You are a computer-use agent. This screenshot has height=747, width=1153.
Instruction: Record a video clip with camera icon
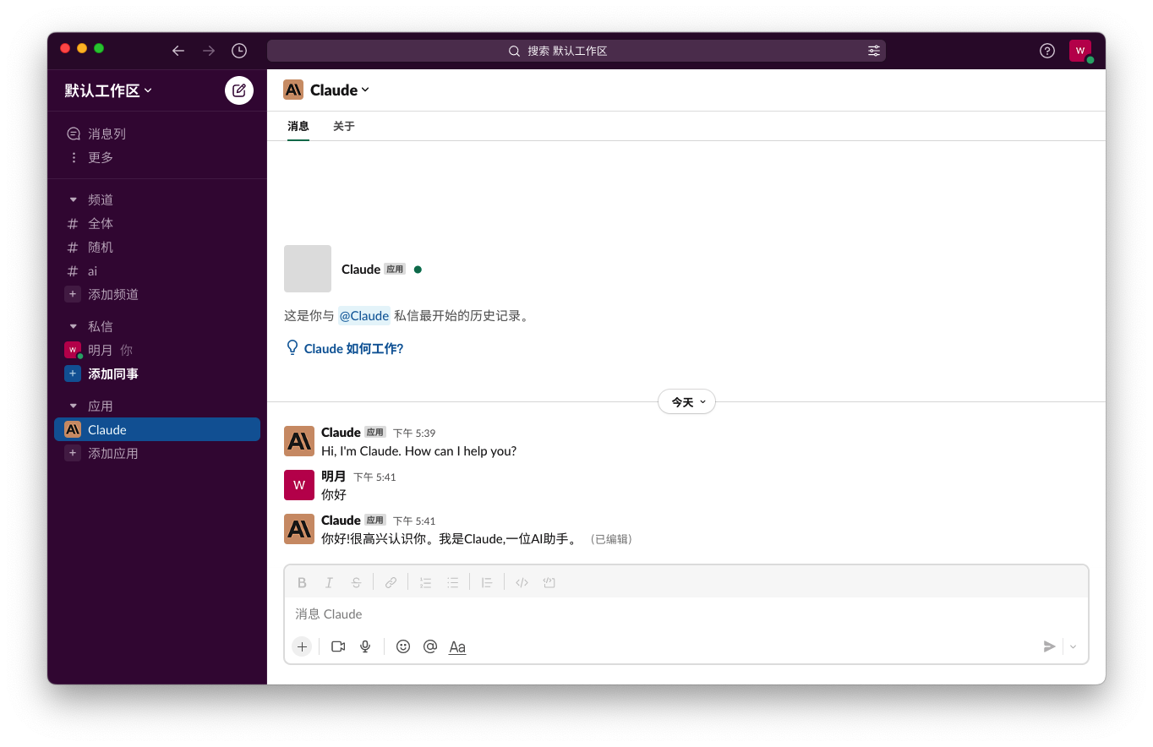click(x=338, y=646)
